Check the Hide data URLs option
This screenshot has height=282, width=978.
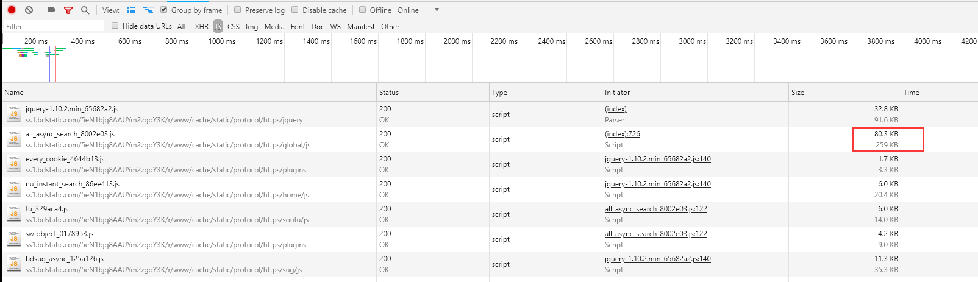point(115,26)
